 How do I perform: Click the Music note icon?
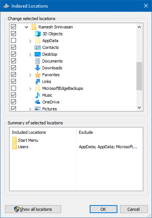38,95
